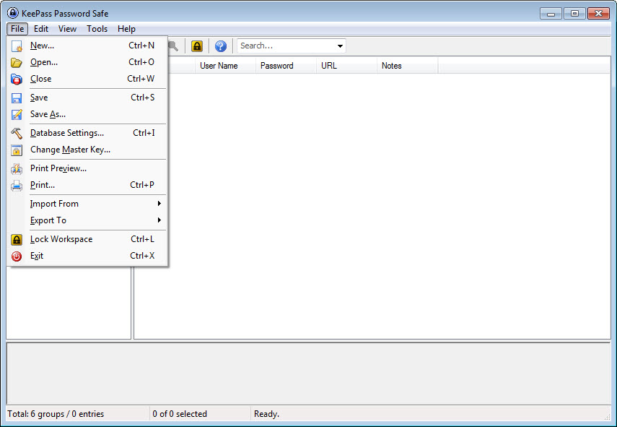Click the Save As pencil icon

17,115
